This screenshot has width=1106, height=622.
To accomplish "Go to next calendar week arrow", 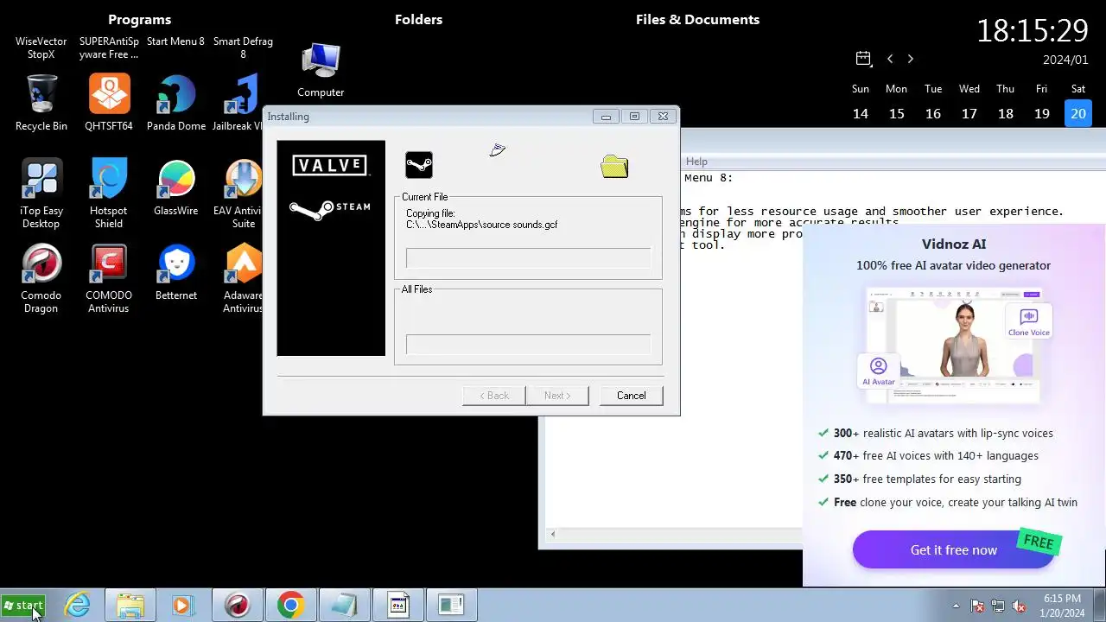I will [x=910, y=59].
